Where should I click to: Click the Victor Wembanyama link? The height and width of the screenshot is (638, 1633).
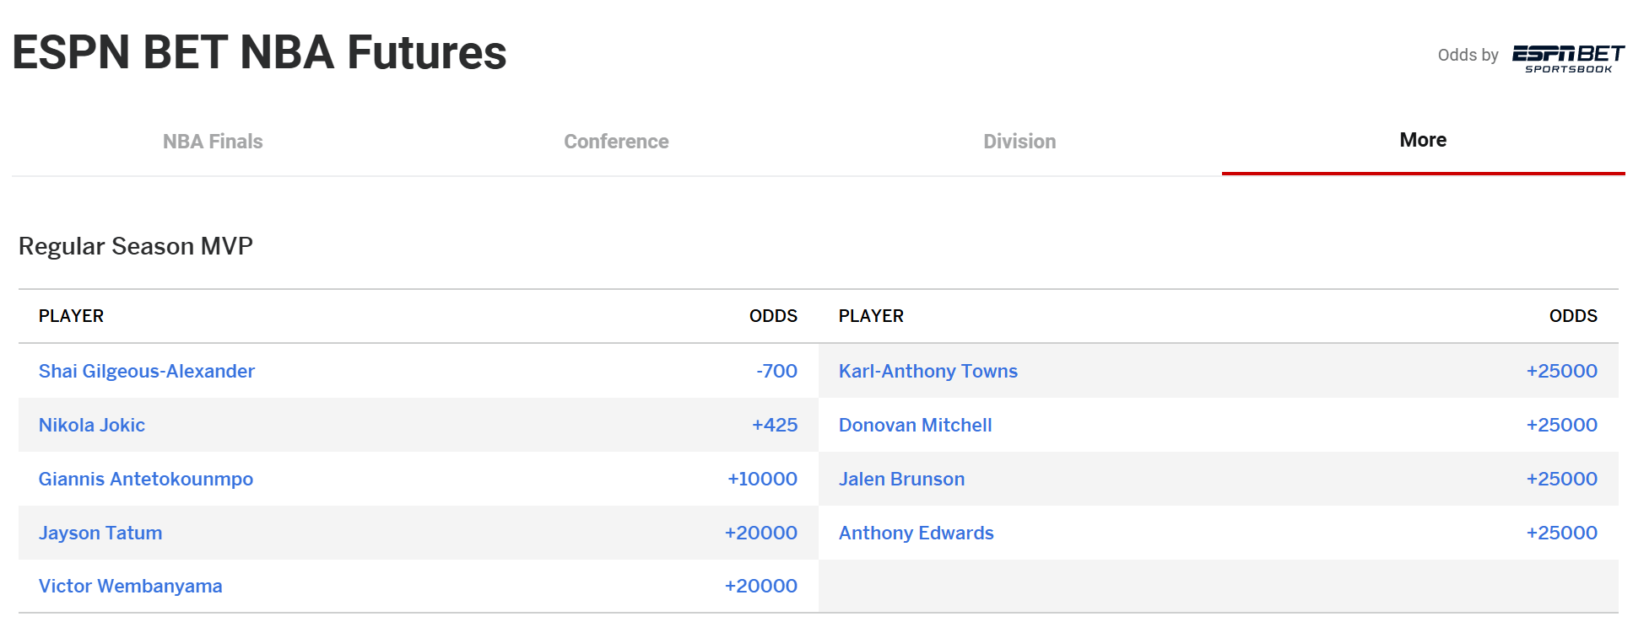(131, 586)
